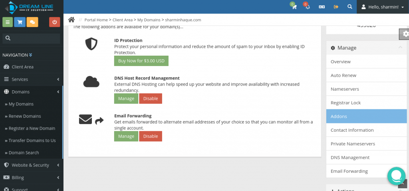This screenshot has height=191, width=409.
Task: Click the sidebar search field
Action: 31,38
